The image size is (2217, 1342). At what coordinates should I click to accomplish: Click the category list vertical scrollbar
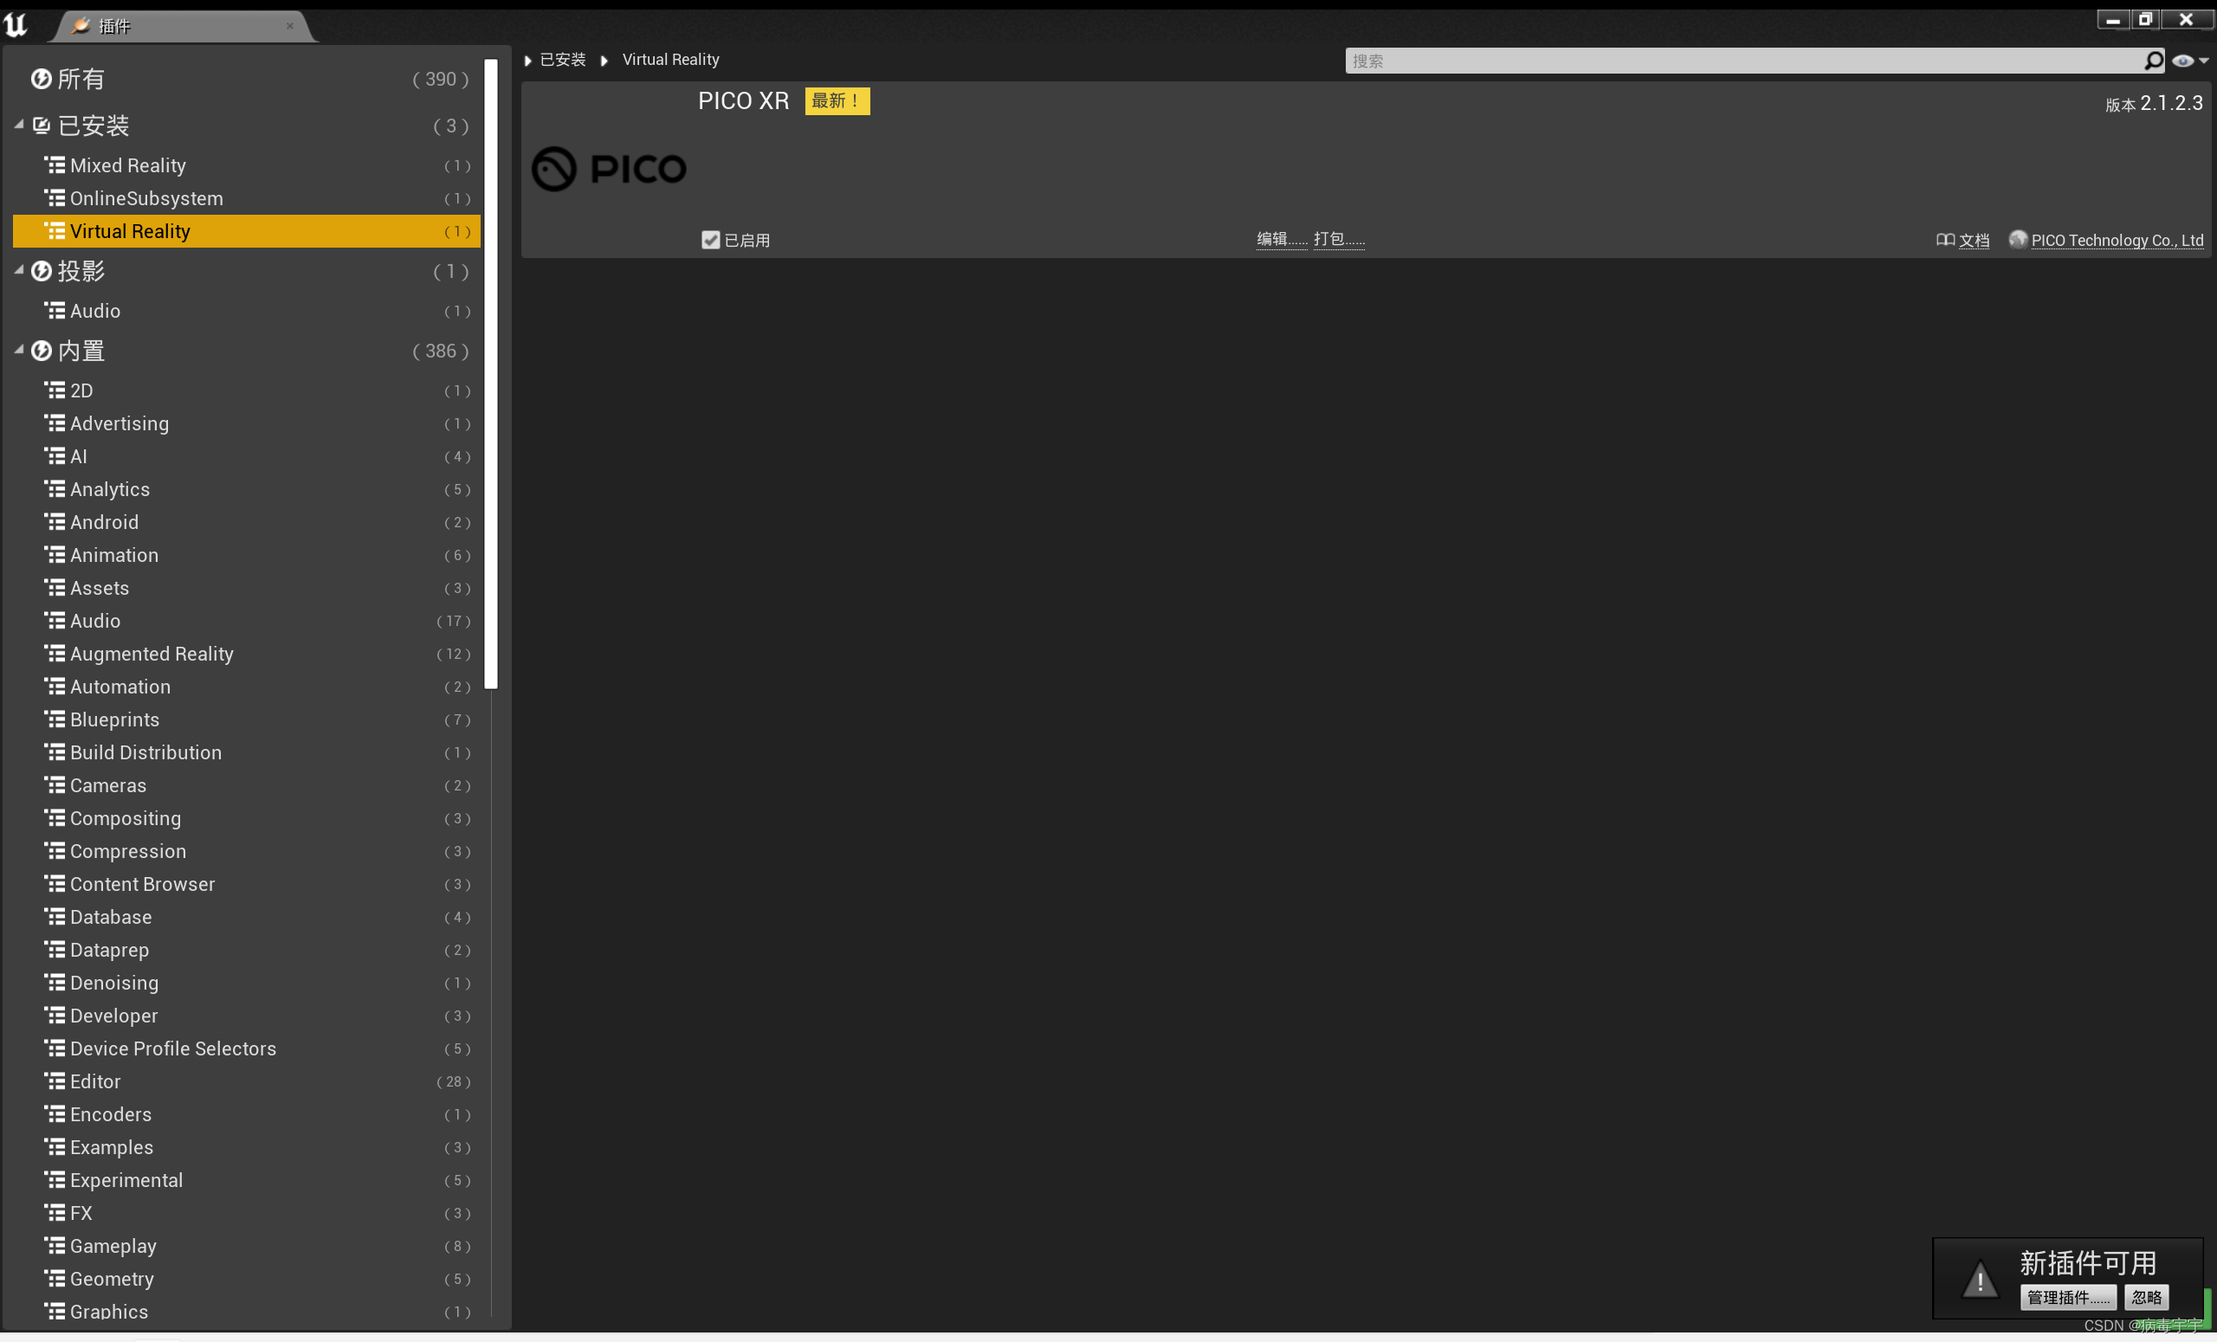491,374
